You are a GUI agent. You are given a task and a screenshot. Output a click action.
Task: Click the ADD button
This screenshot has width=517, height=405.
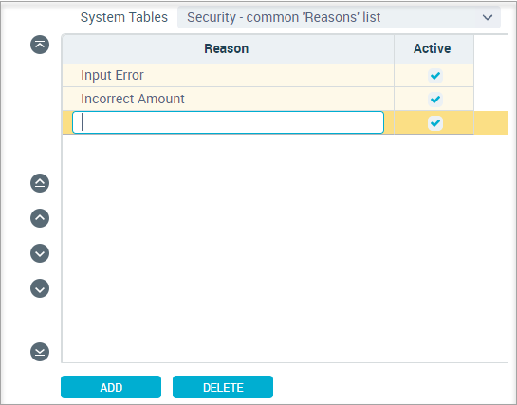(x=111, y=387)
